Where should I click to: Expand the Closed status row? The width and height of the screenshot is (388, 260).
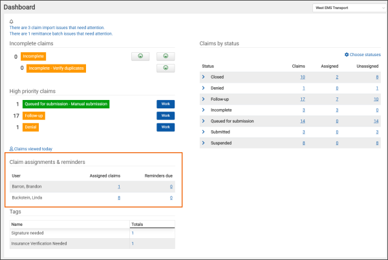(204, 77)
